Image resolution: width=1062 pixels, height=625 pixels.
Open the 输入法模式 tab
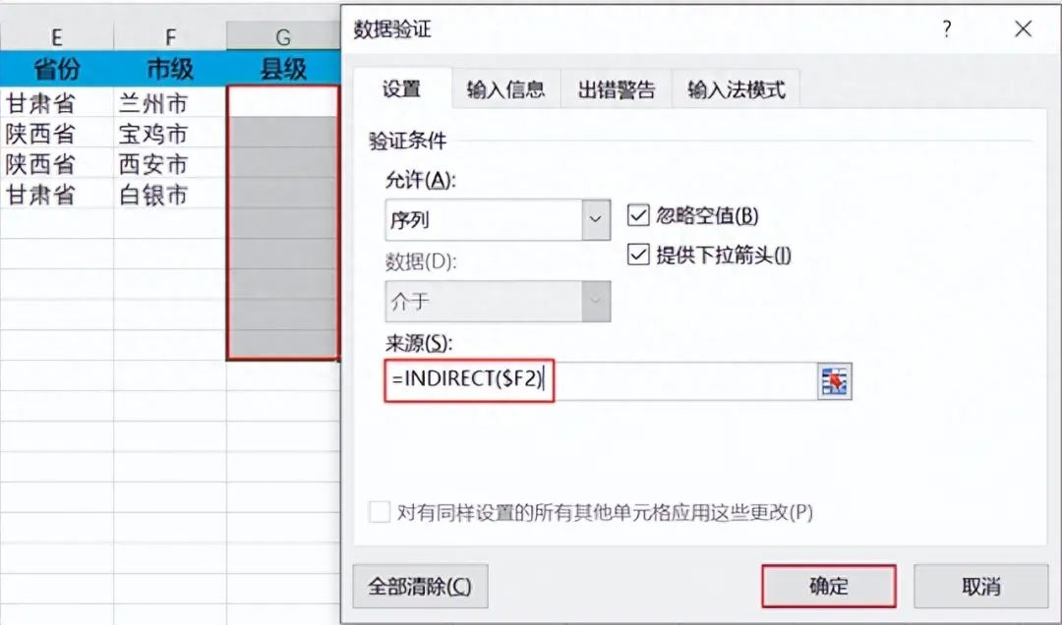coord(737,89)
